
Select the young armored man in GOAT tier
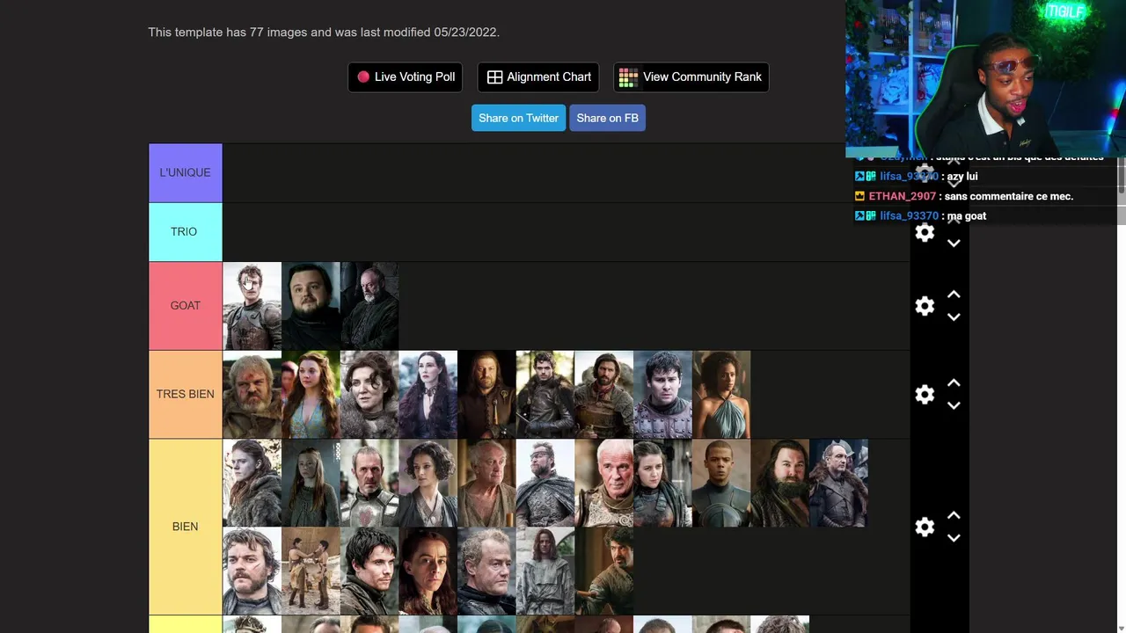[x=252, y=306]
